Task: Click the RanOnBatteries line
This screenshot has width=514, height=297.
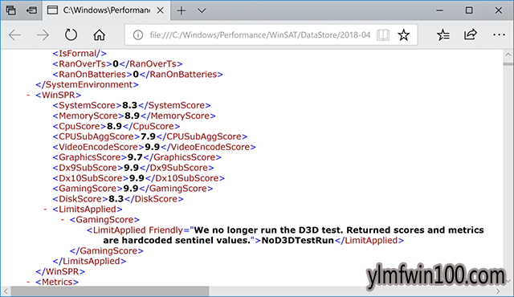Action: click(x=137, y=75)
